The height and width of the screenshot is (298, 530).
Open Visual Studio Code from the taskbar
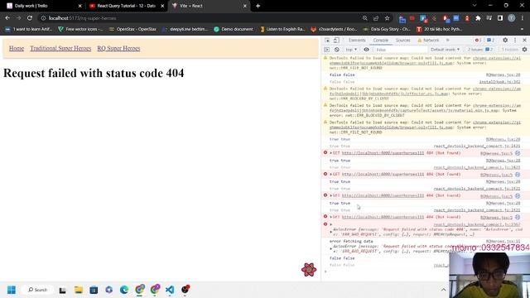click(x=170, y=290)
